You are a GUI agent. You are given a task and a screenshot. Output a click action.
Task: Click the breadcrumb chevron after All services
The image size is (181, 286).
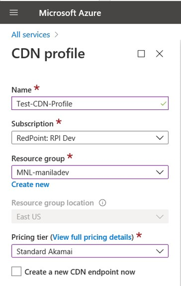click(57, 35)
